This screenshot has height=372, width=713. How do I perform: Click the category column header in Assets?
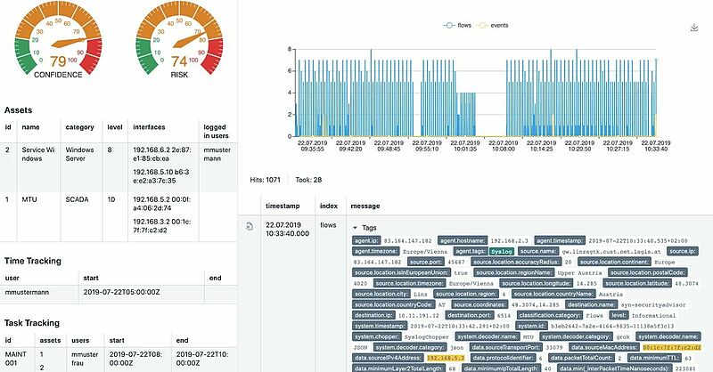pyautogui.click(x=79, y=127)
